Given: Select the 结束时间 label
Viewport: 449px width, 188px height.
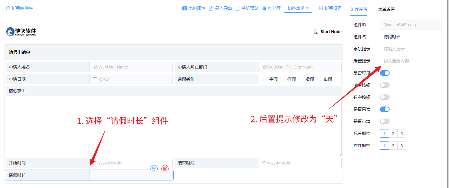Looking at the screenshot, I should tap(186, 163).
